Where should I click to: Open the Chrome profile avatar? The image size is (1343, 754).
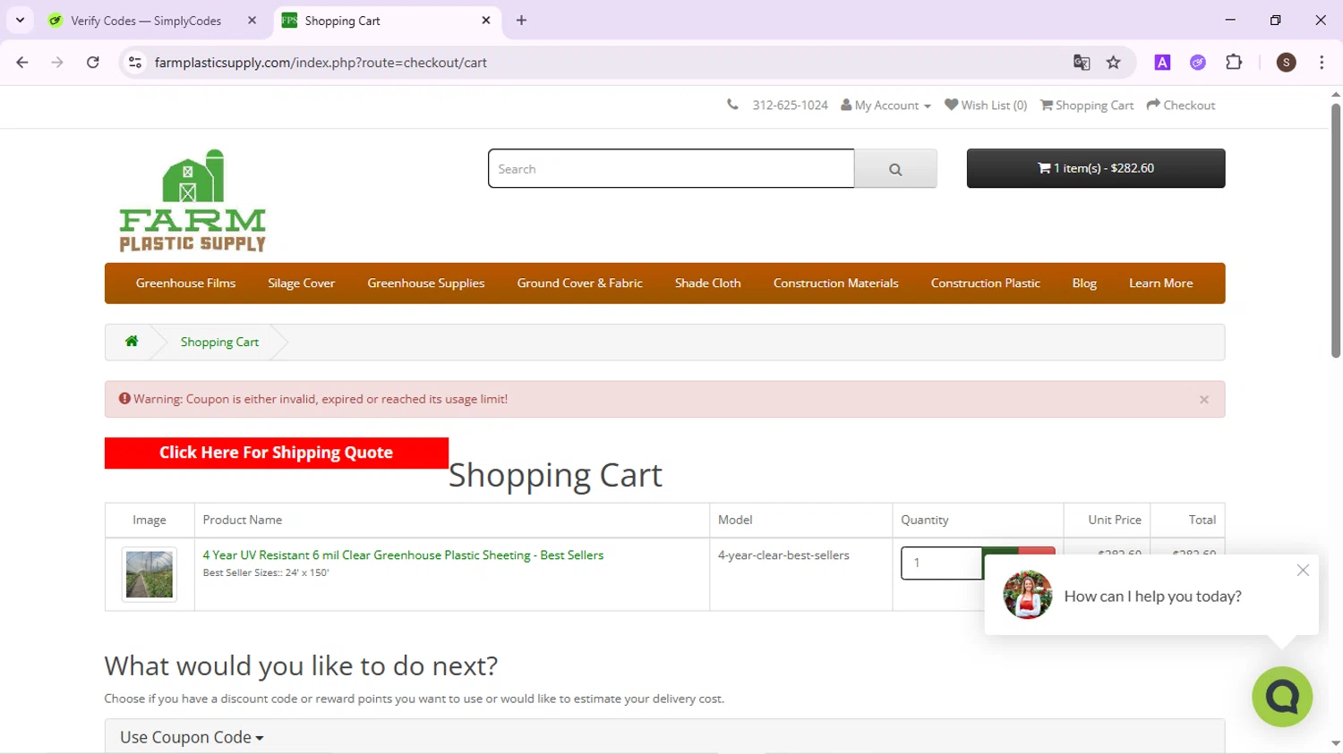coord(1287,63)
